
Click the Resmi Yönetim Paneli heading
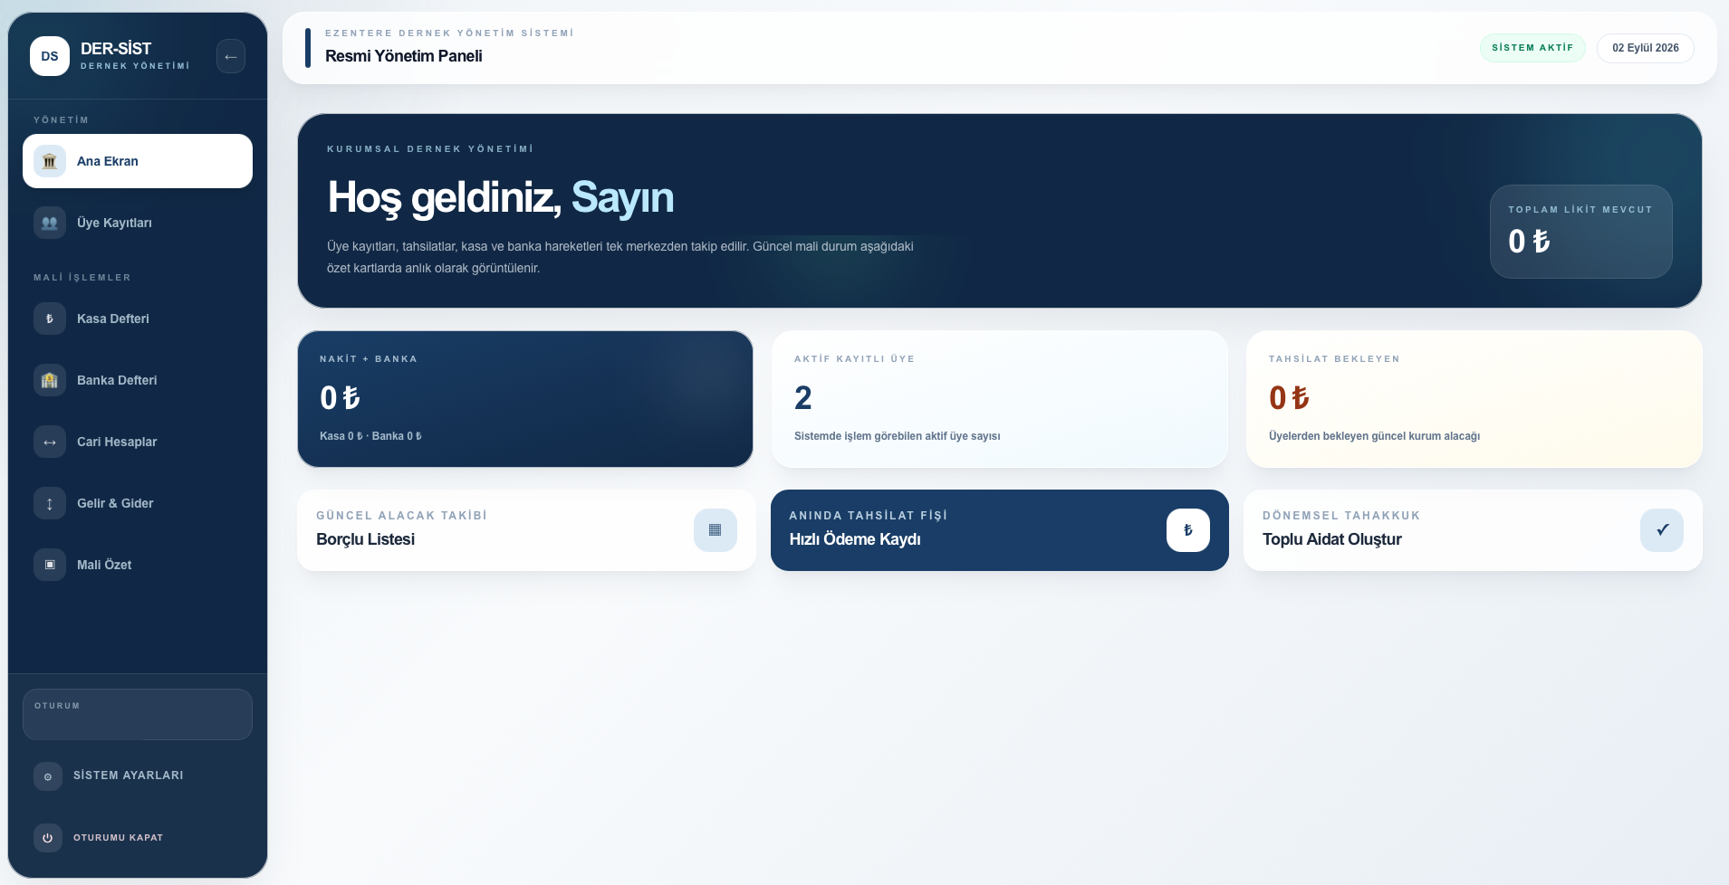tap(404, 56)
